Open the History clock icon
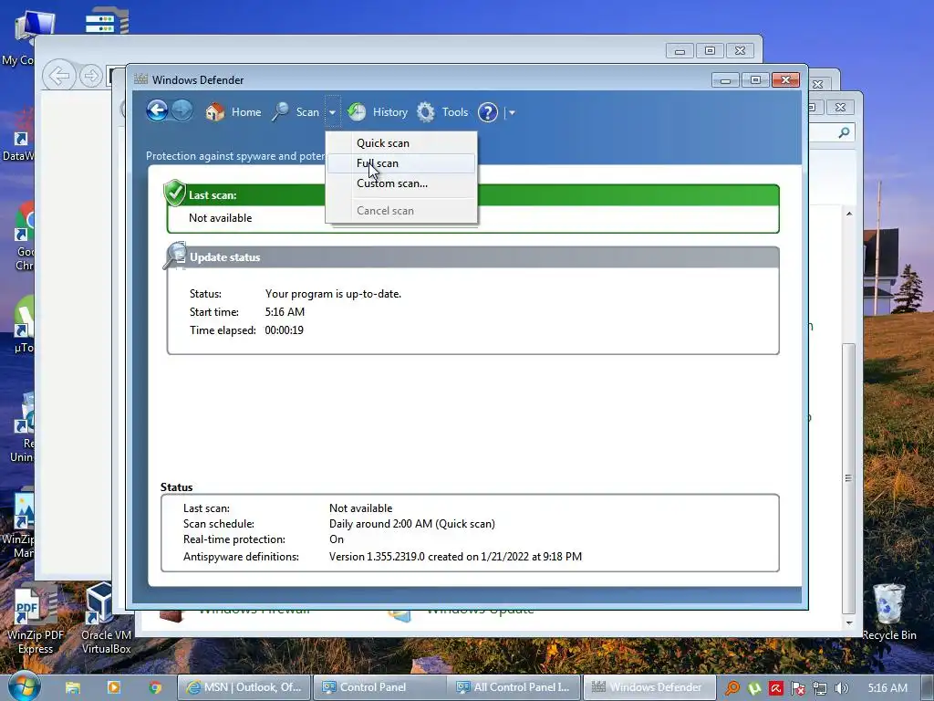This screenshot has width=934, height=701. (x=357, y=111)
